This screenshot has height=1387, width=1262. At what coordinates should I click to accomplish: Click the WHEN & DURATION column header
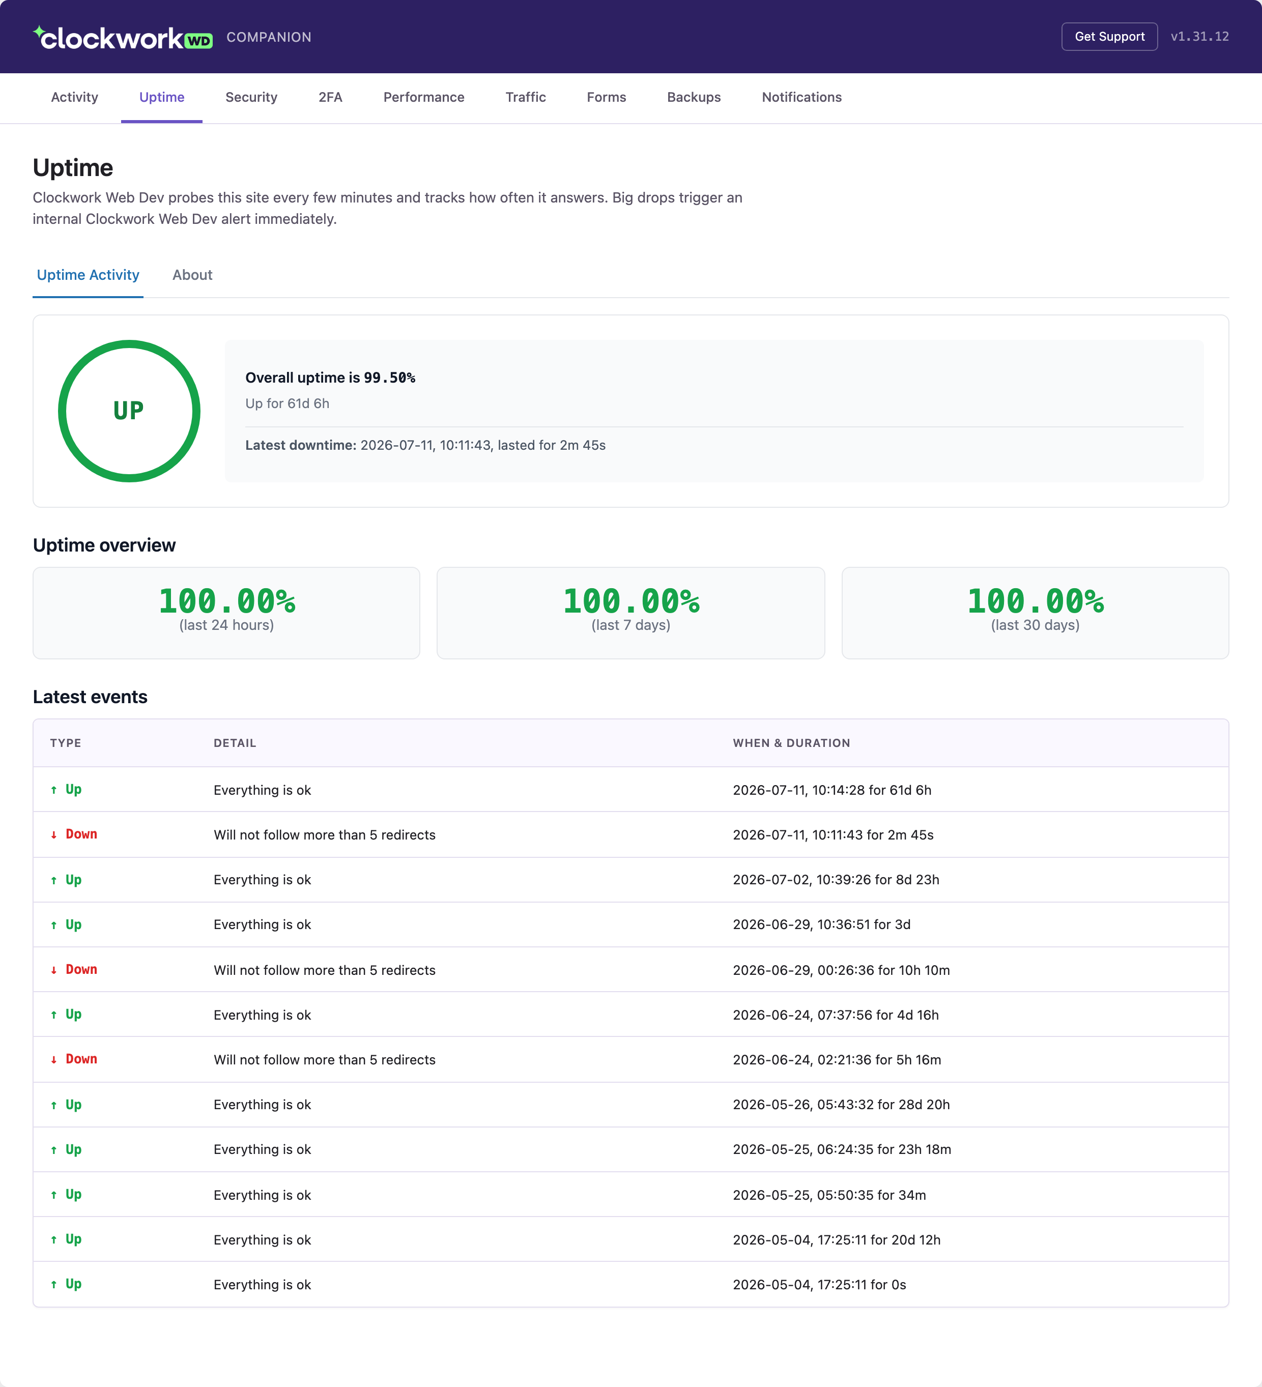pyautogui.click(x=791, y=743)
